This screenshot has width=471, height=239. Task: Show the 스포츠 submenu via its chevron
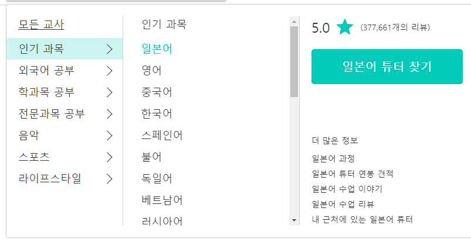point(109,157)
